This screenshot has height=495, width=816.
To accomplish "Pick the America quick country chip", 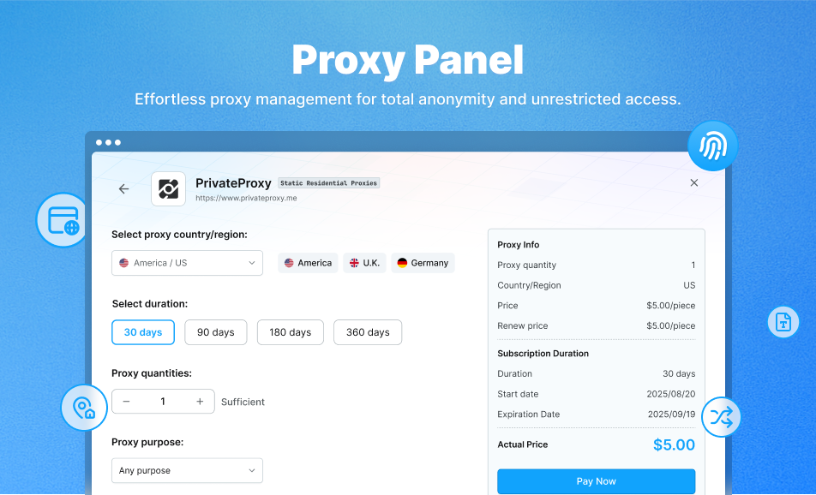I will pos(308,263).
